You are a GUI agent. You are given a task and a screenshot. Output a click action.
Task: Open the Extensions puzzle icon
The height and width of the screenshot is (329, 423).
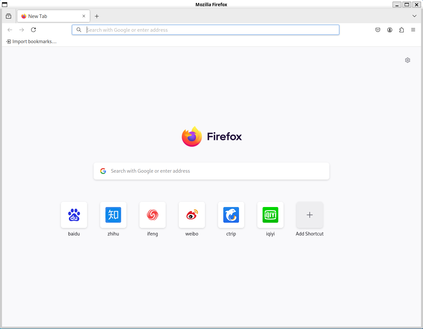401,30
